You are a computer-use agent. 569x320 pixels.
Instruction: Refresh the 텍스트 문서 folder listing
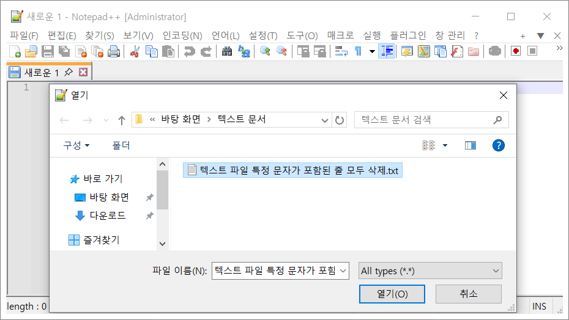click(340, 120)
